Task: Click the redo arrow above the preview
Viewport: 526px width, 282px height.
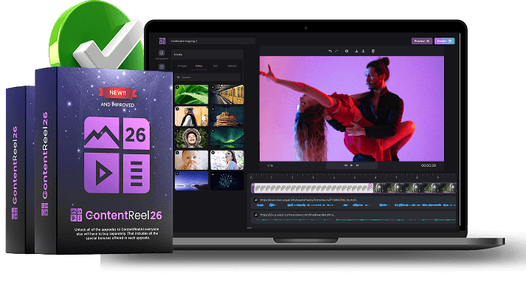Action: (336, 51)
